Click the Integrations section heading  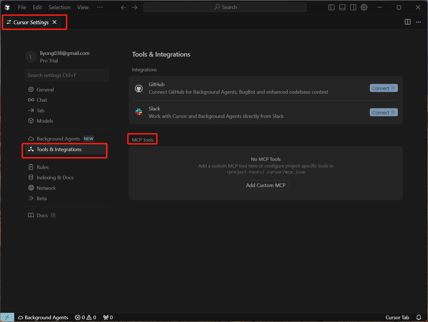coord(144,70)
